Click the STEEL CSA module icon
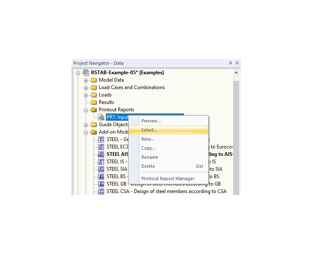Screen dimensions: 313x254 pyautogui.click(x=101, y=191)
